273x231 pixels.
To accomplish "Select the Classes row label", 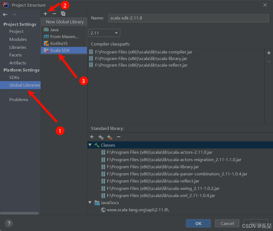I will 108,145.
